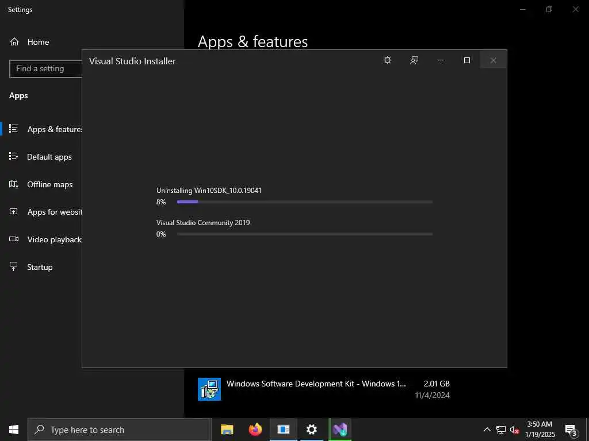This screenshot has width=589, height=441.
Task: Open network status tray icon
Action: point(501,430)
